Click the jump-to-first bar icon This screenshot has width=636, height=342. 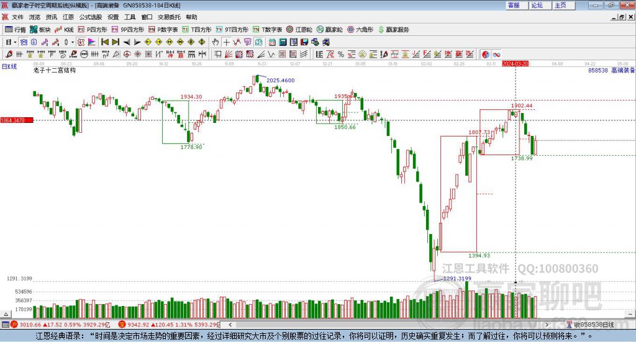tap(104, 42)
